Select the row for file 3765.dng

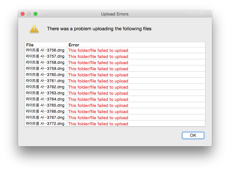tap(115, 105)
